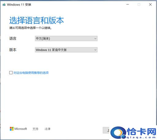Image resolution: width=157 pixels, height=140 pixels.
Task: Click the 对这台电脑使用推荐的选项 label text
Action: click(x=31, y=73)
